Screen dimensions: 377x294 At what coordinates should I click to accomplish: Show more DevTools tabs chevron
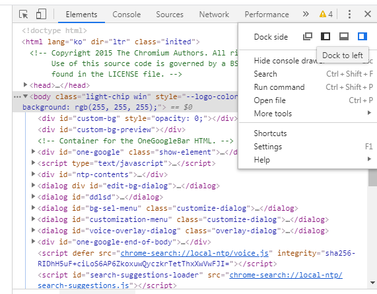pyautogui.click(x=305, y=14)
